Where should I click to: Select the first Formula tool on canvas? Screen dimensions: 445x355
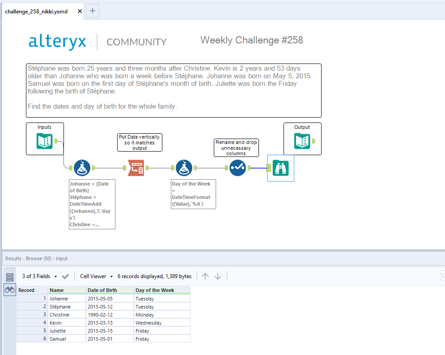pos(82,168)
